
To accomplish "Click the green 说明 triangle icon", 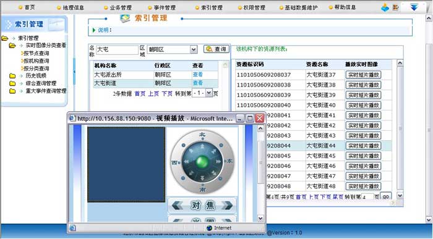I will coord(94,30).
